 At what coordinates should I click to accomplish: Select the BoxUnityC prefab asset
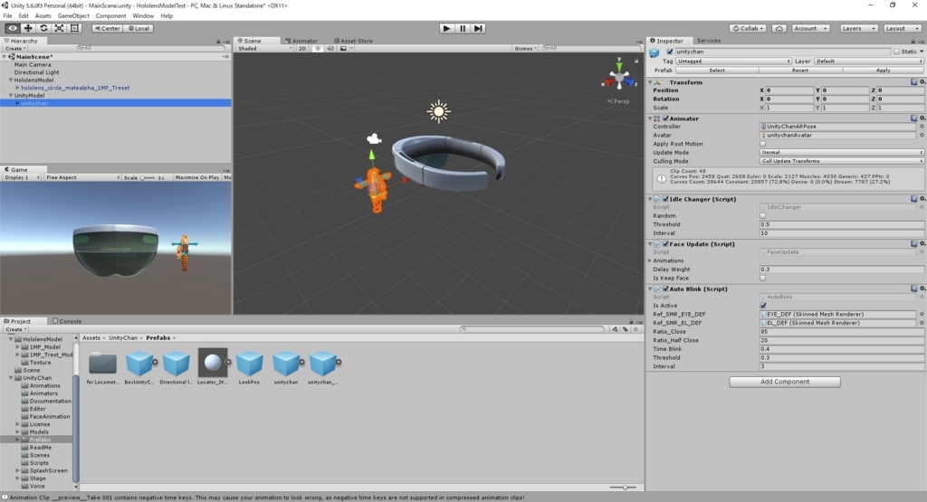(x=139, y=367)
